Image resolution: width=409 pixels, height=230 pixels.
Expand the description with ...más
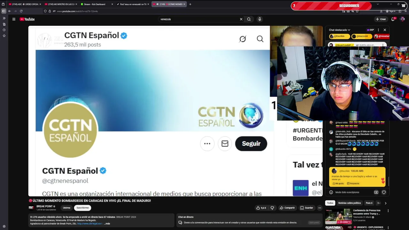[107, 224]
